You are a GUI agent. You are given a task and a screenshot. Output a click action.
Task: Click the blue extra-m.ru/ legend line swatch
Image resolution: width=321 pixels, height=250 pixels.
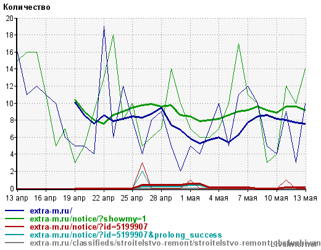tap(14, 210)
